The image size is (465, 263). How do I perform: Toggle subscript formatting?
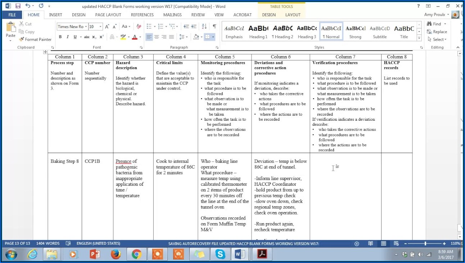click(94, 37)
